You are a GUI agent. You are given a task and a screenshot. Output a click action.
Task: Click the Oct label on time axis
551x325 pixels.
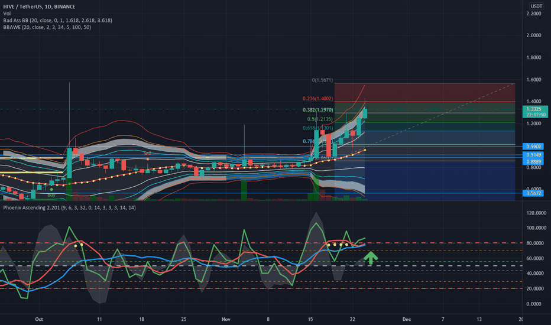pos(39,319)
